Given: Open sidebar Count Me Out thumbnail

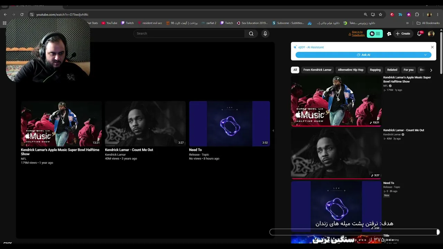Looking at the screenshot, I should pyautogui.click(x=336, y=153).
